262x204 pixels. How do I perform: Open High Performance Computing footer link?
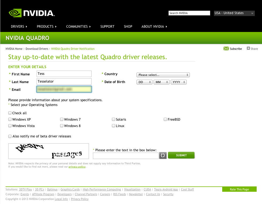102,189
